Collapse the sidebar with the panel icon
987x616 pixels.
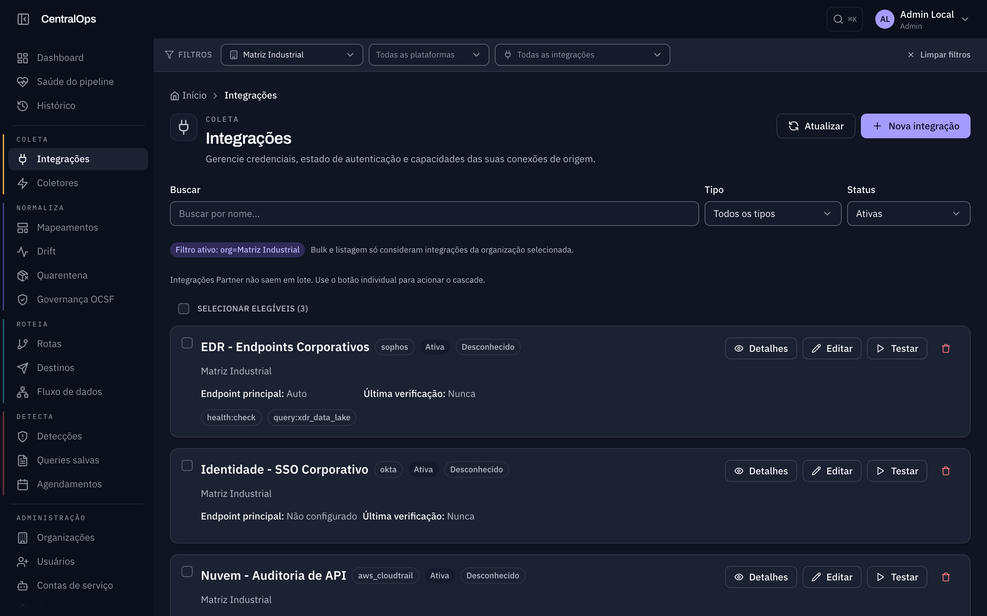click(x=23, y=19)
